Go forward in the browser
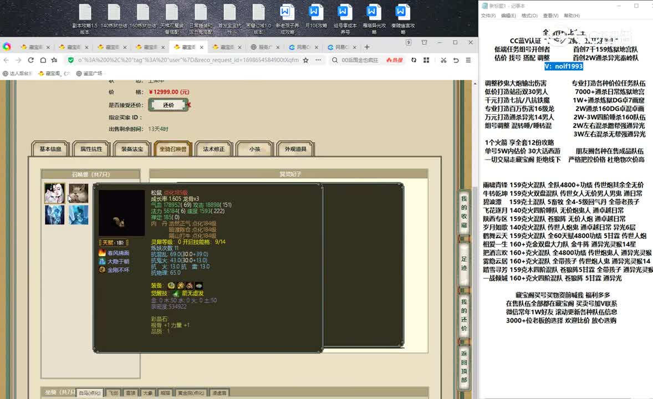The image size is (653, 399). click(x=18, y=60)
